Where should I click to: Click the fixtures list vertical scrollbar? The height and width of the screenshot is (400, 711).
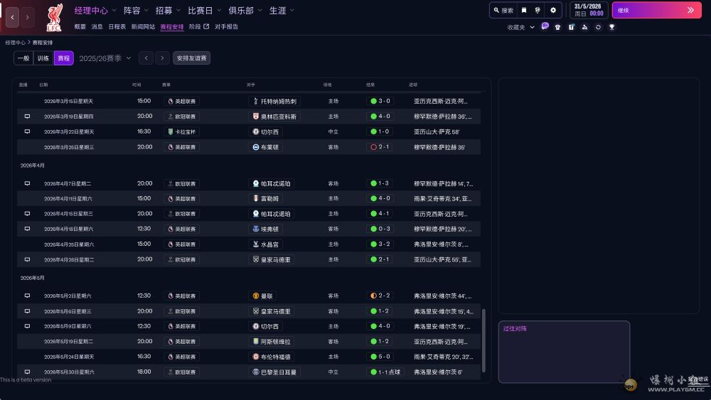pyautogui.click(x=484, y=341)
